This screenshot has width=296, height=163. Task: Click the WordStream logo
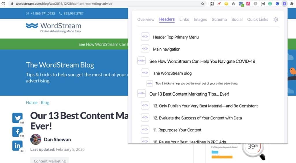[53, 28]
